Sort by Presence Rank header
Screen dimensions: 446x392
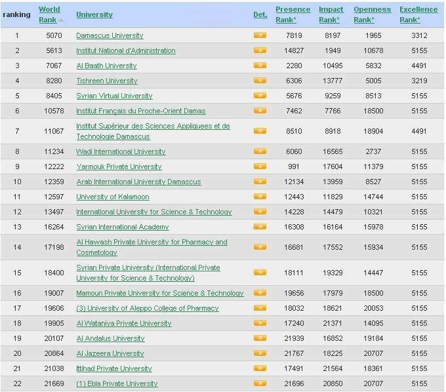(293, 14)
